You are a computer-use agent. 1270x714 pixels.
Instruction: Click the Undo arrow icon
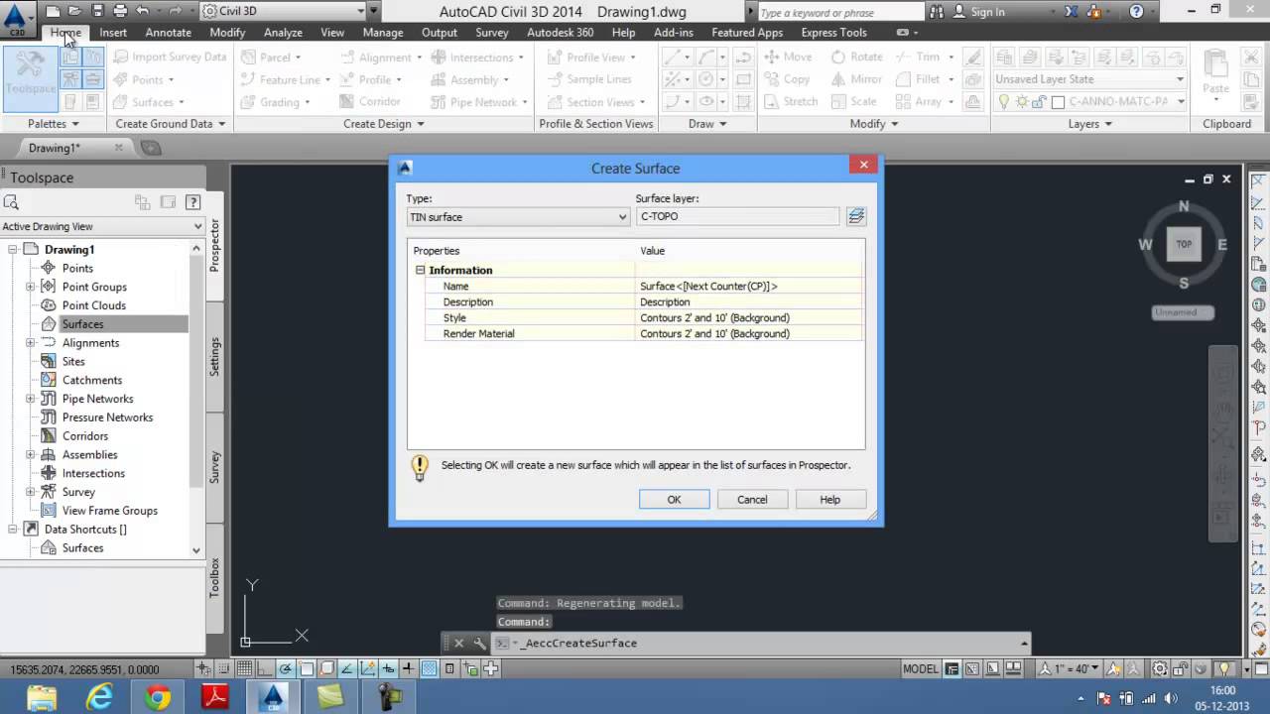tap(142, 12)
